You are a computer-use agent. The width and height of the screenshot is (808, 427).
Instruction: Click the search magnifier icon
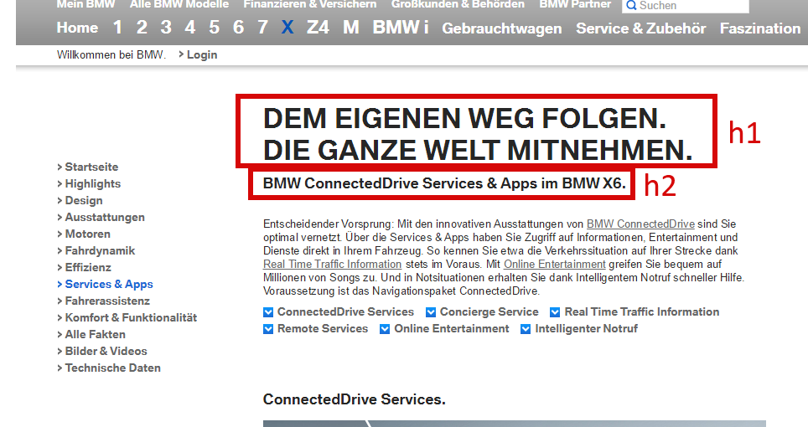[x=631, y=6]
